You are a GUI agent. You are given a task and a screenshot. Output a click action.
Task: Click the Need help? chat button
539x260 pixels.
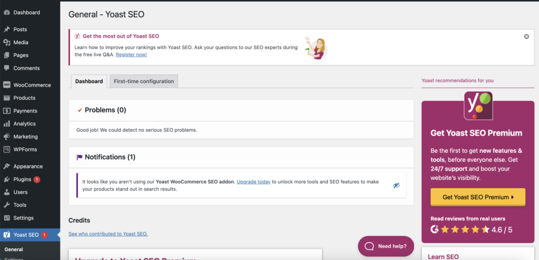click(386, 246)
